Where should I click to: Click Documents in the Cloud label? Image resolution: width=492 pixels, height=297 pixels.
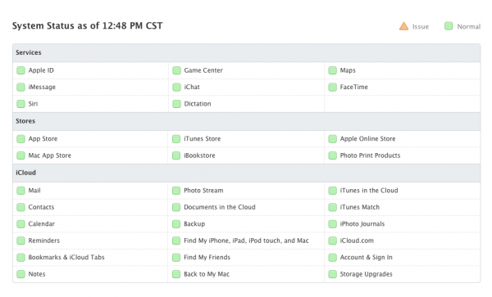point(220,207)
